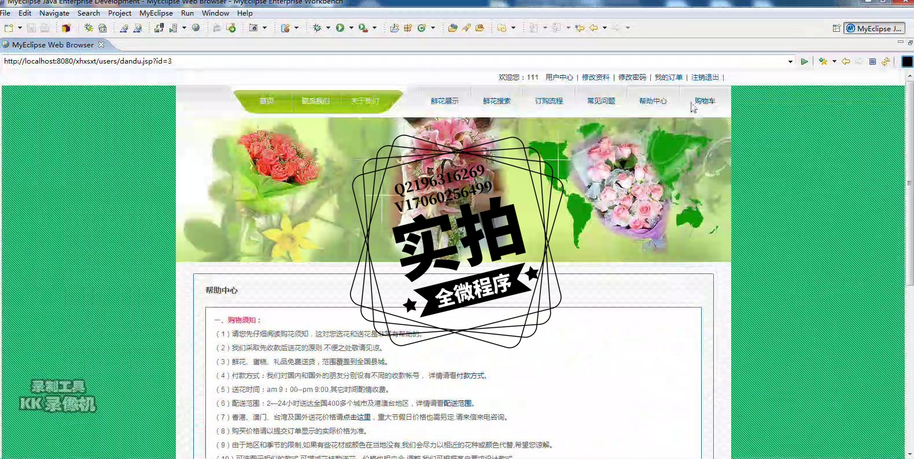This screenshot has height=459, width=914.
Task: Click the run server icon with green arrow
Action: click(x=173, y=28)
